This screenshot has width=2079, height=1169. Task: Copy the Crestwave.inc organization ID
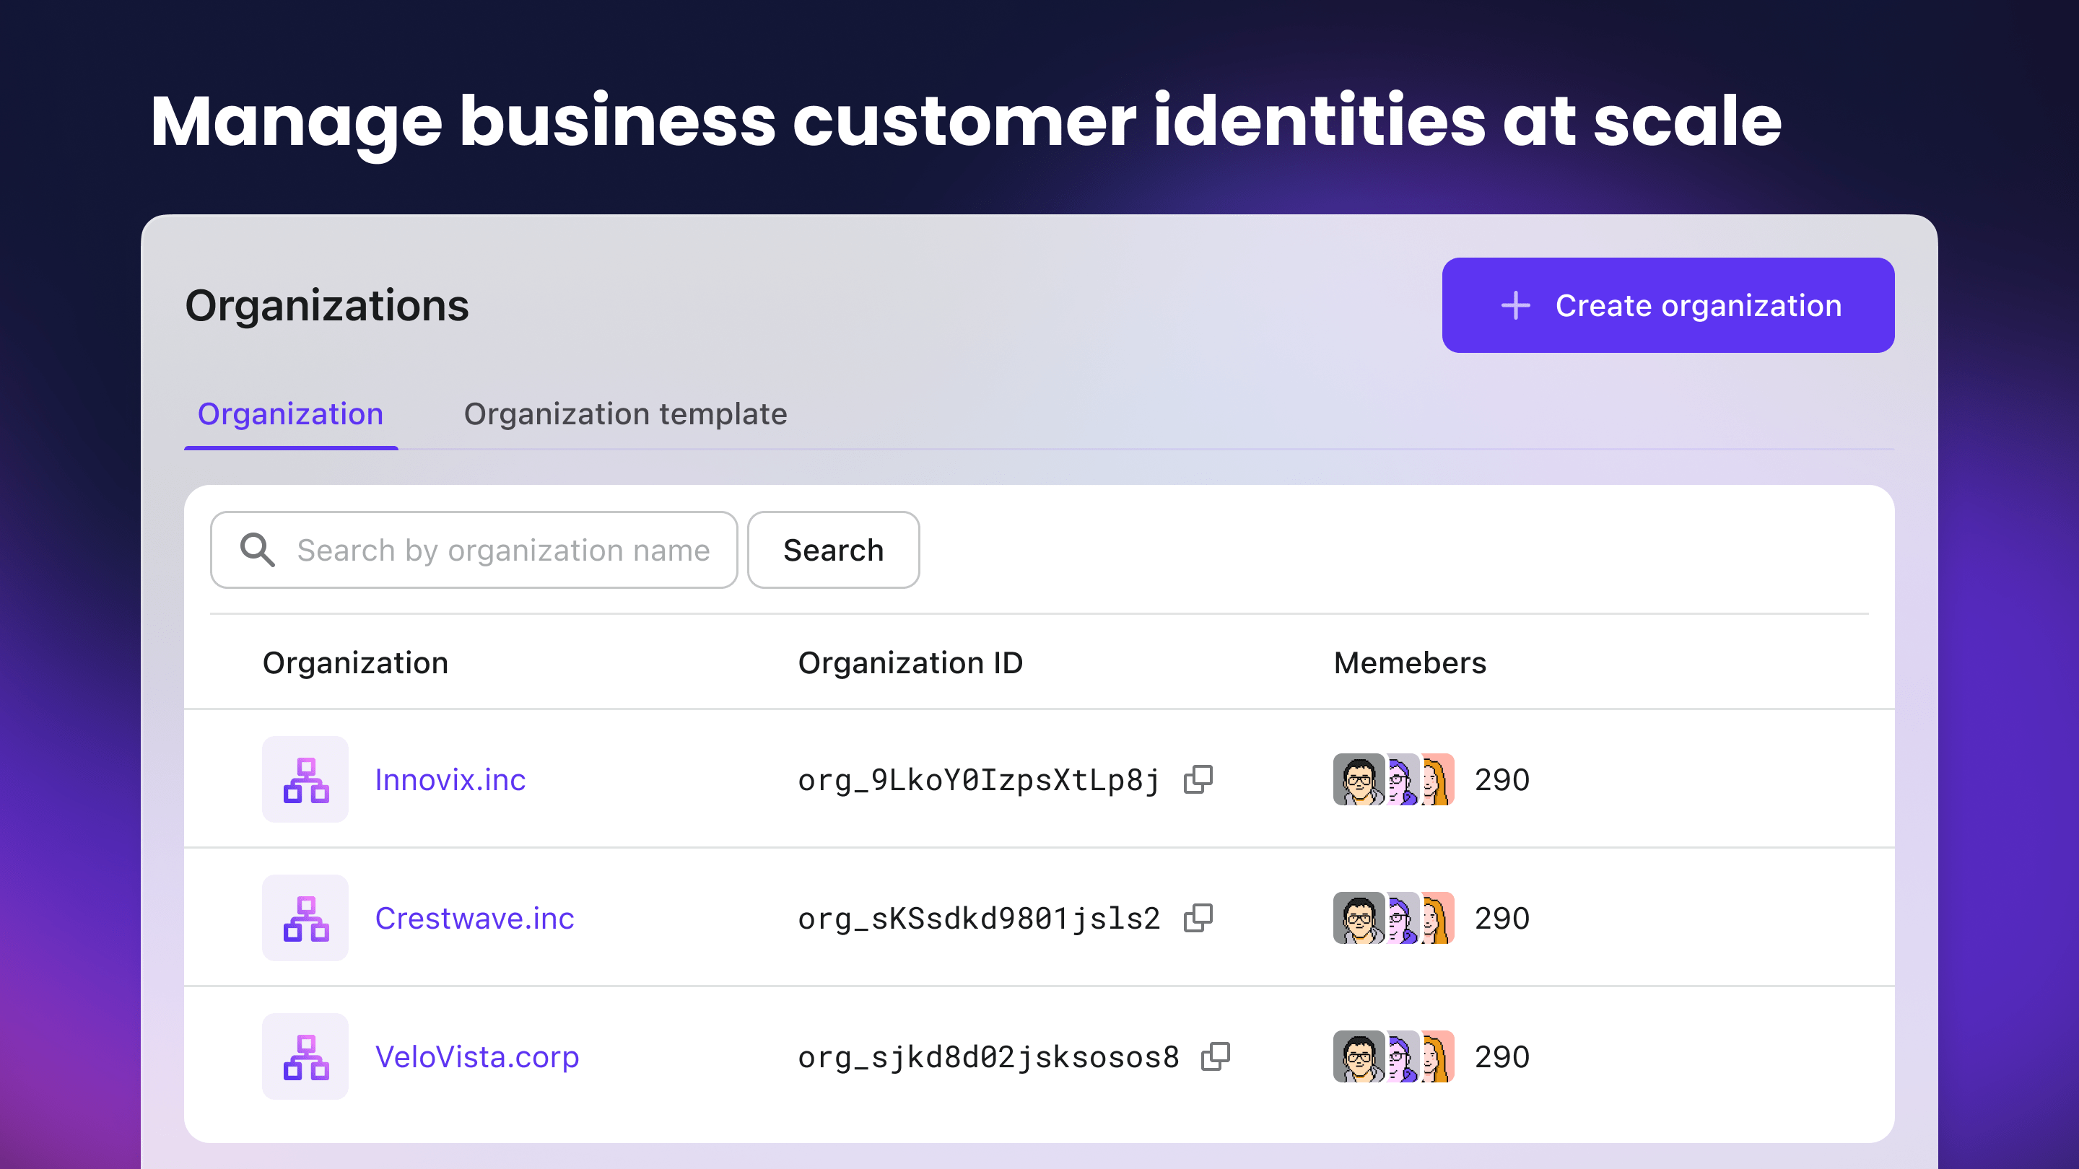coord(1198,918)
